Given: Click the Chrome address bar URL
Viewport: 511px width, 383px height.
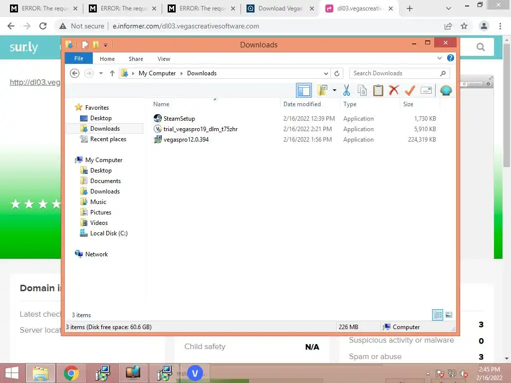Looking at the screenshot, I should click(x=186, y=26).
